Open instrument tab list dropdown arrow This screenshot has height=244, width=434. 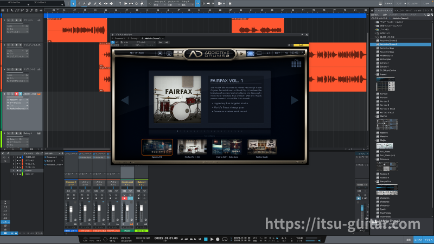click(x=163, y=38)
